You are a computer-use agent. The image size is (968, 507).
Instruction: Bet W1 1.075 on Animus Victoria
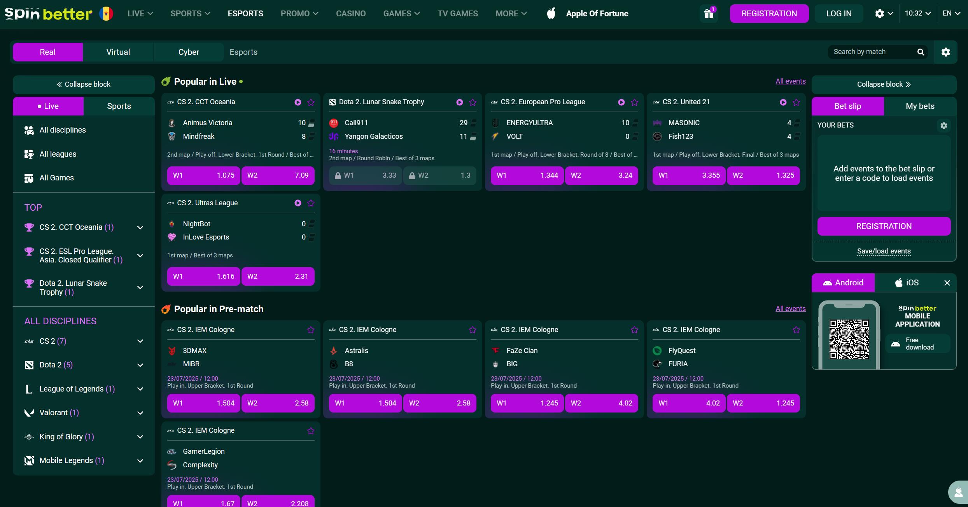tap(203, 175)
